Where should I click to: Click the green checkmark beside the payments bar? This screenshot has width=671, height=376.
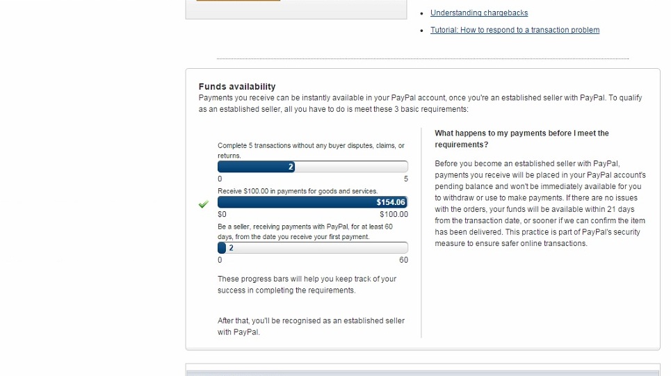tap(203, 204)
